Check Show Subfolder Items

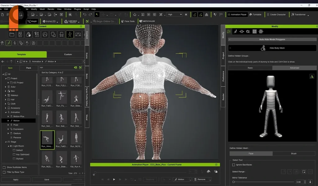4,167
